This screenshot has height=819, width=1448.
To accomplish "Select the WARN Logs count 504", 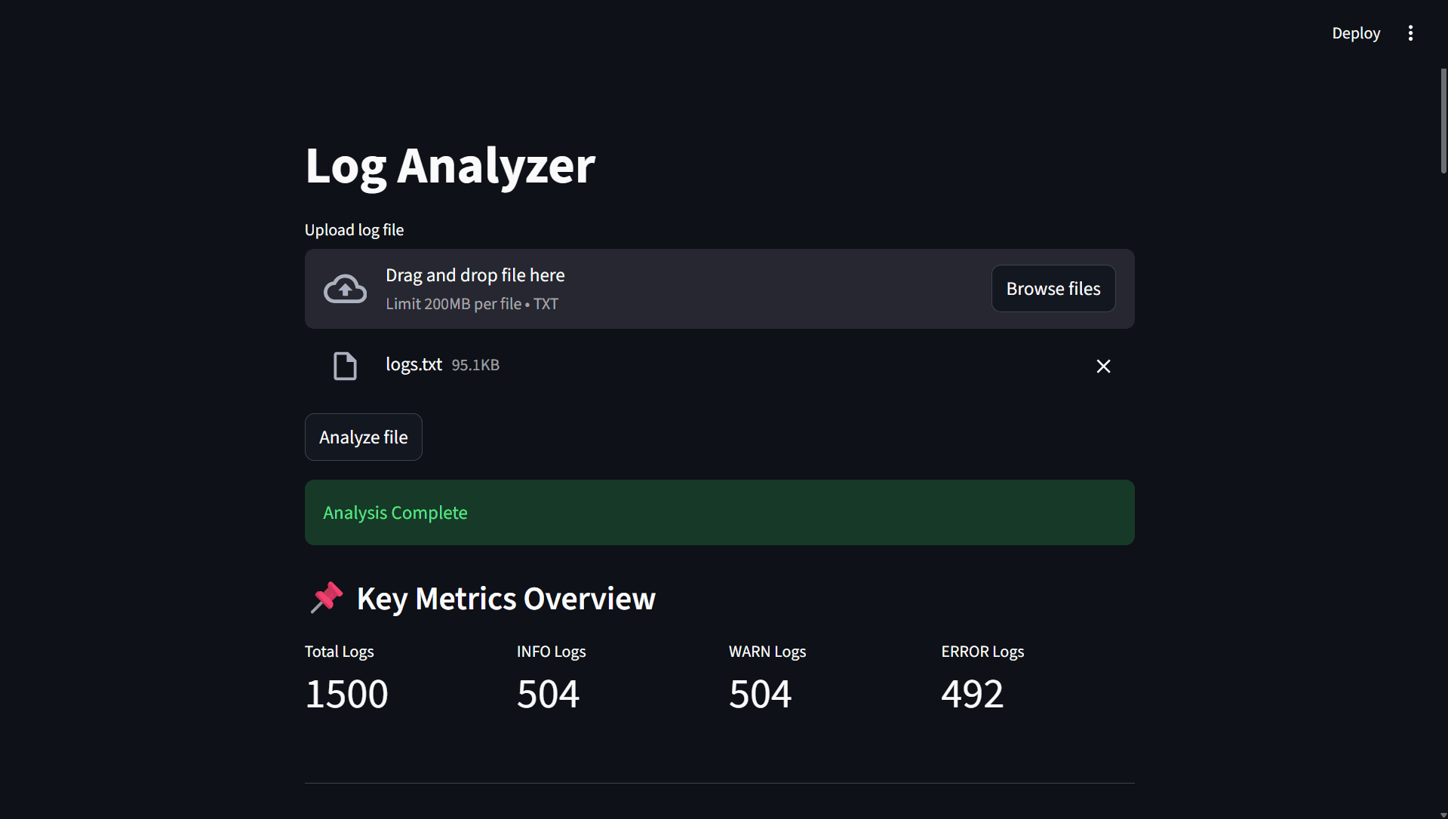I will [760, 693].
